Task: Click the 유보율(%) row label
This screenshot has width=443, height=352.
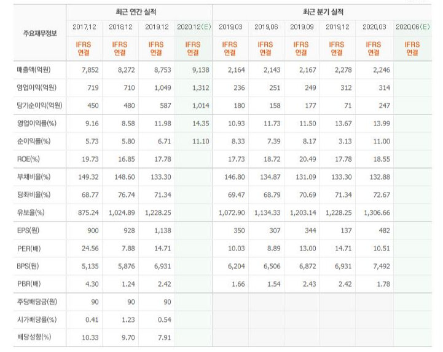Action: pyautogui.click(x=31, y=212)
